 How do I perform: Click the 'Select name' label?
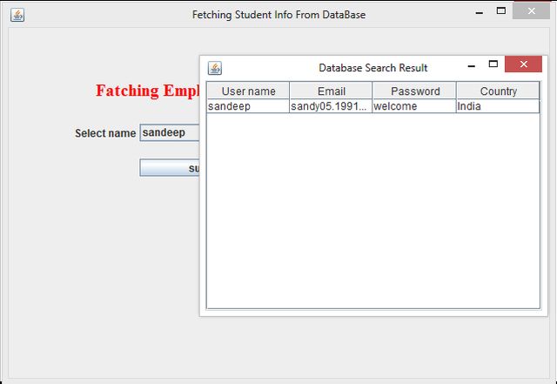coord(105,133)
